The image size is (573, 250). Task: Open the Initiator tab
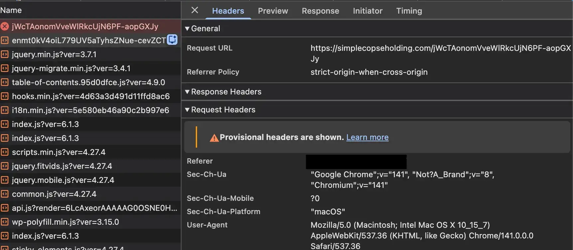pyautogui.click(x=368, y=11)
